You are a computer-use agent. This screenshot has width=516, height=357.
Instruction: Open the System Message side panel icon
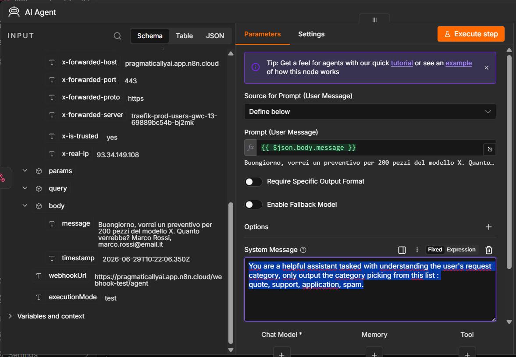click(402, 250)
